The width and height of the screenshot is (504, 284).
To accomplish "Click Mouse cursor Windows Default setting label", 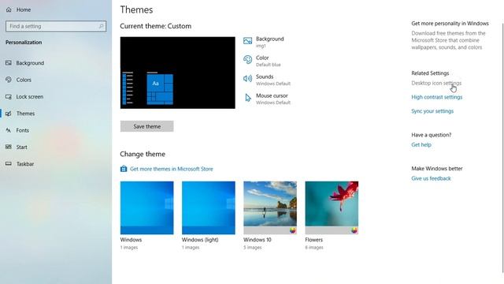I will 273,99.
